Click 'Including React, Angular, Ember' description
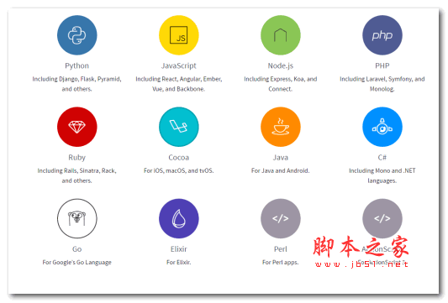Image resolution: width=448 pixels, height=303 pixels. point(178,84)
